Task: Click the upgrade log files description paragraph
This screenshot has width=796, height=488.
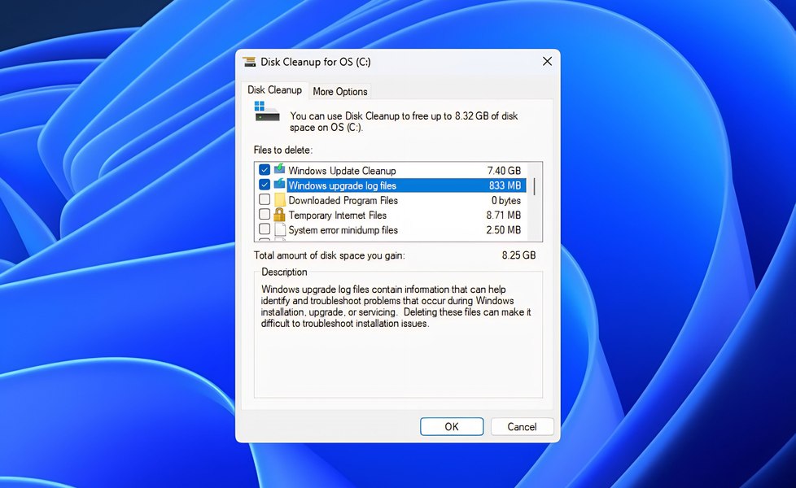Action: pyautogui.click(x=396, y=307)
